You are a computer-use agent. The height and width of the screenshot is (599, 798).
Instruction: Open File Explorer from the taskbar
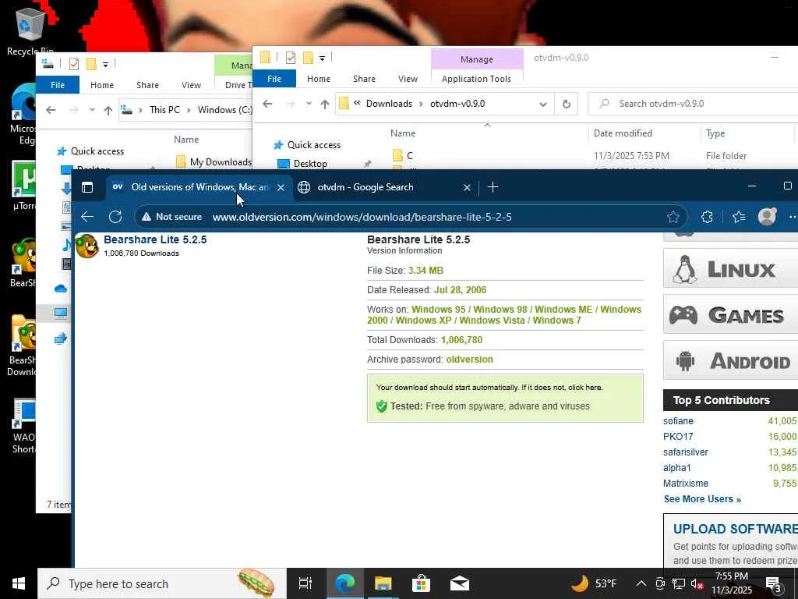coord(383,583)
